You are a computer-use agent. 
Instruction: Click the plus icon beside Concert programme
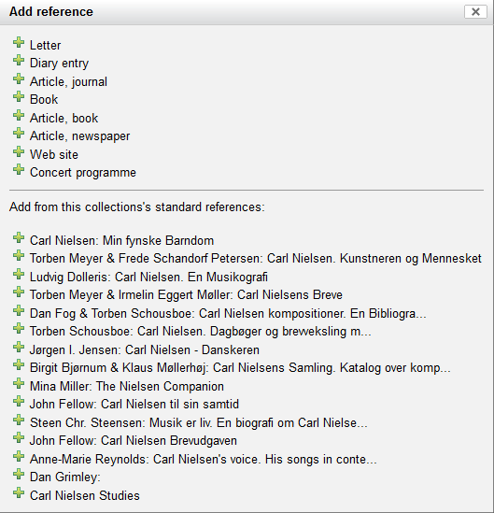coord(19,170)
